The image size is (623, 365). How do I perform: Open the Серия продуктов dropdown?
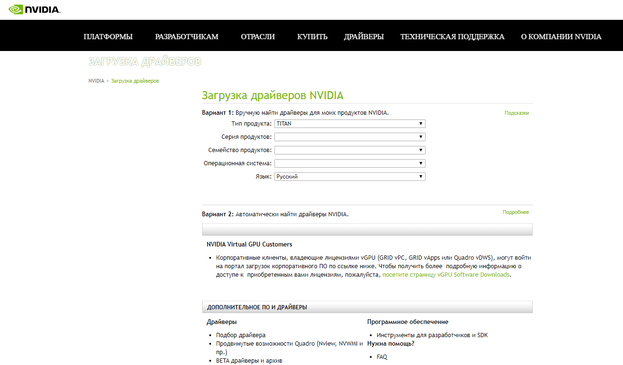pyautogui.click(x=350, y=137)
